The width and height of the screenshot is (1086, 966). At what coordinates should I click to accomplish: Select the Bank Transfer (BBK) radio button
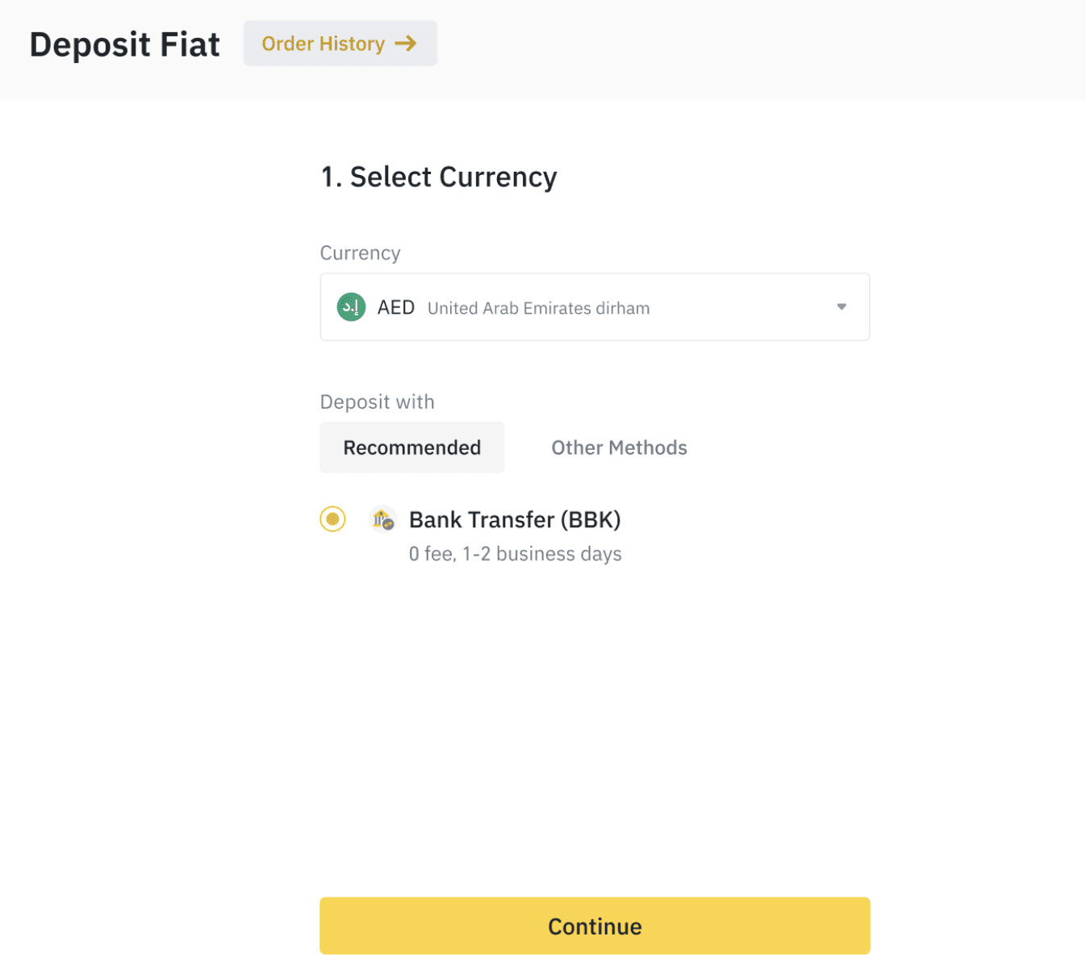coord(332,519)
